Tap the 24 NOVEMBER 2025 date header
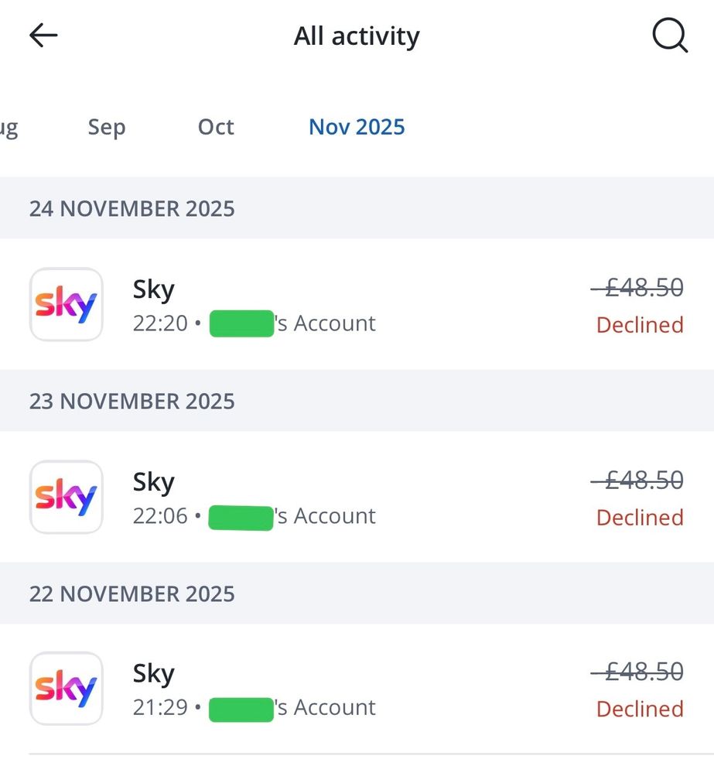 (x=132, y=209)
